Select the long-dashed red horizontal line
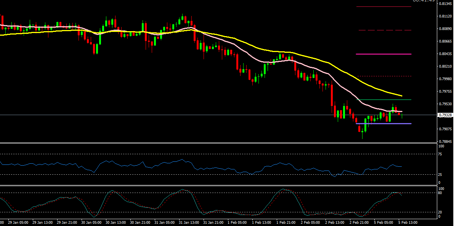Screen dimensions: 454x226 pos(385,30)
